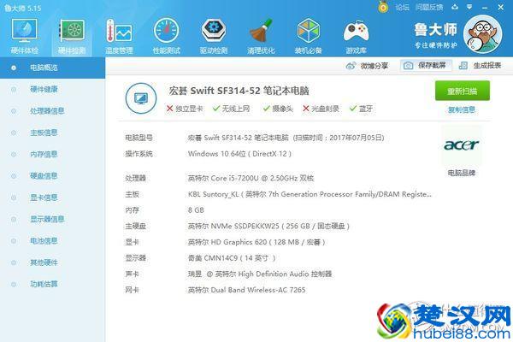
Task: Share via 微博分享 button
Action: (x=368, y=66)
